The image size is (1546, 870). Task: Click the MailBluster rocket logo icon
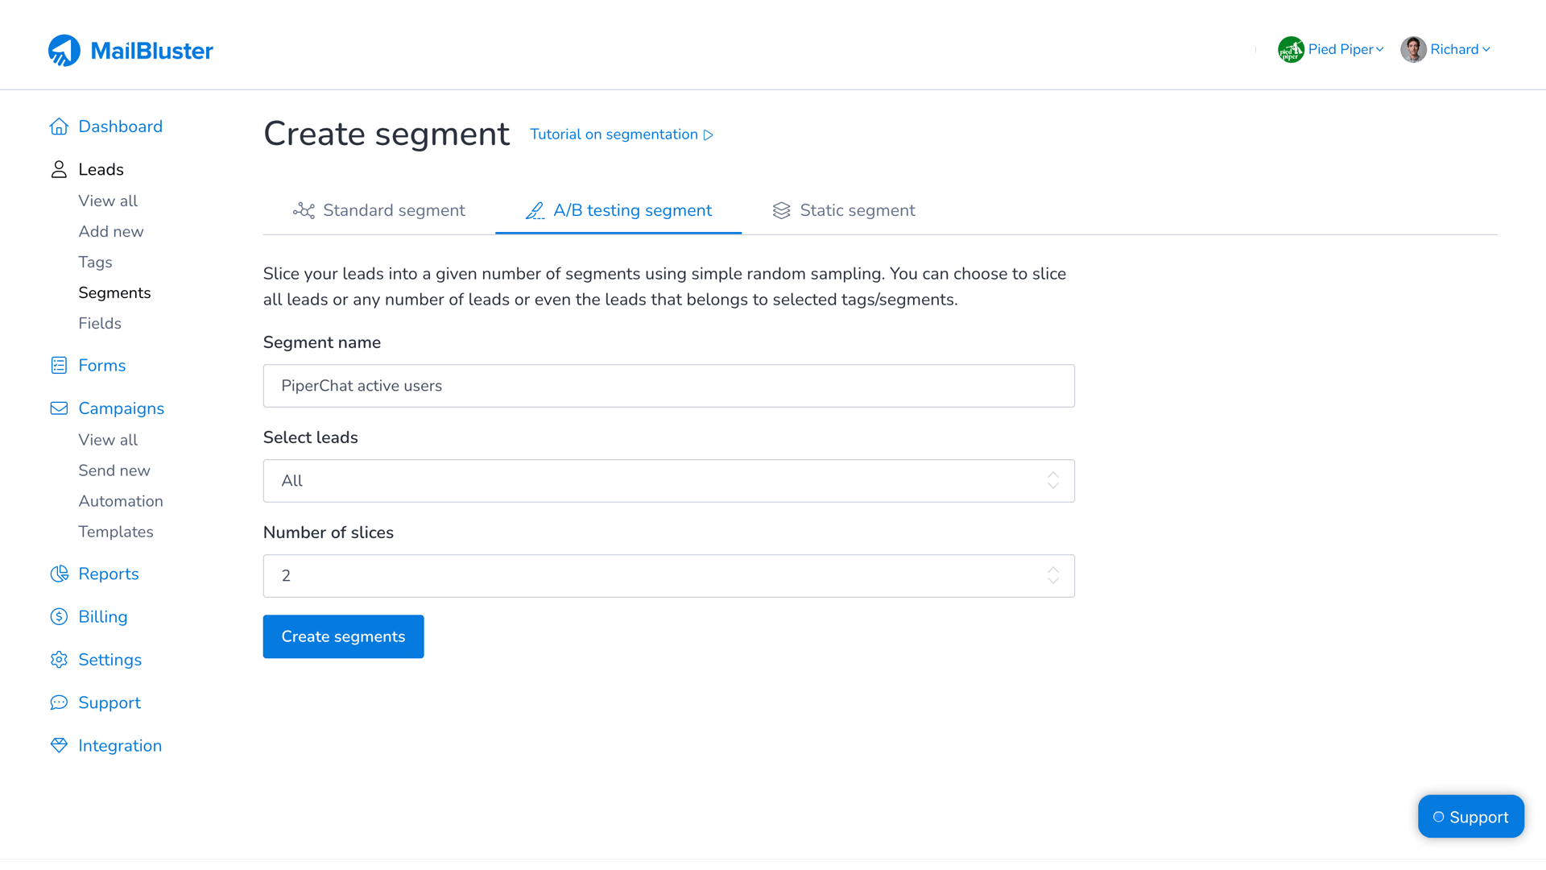tap(64, 51)
